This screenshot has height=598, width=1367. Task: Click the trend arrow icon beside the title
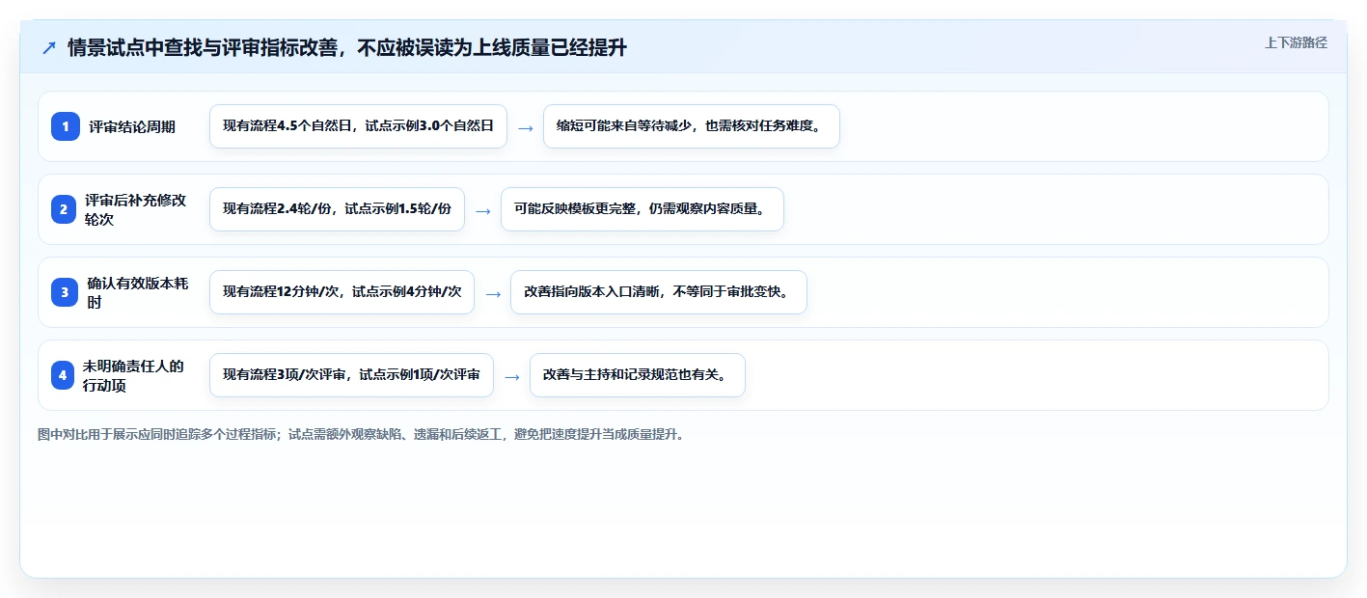pos(49,47)
